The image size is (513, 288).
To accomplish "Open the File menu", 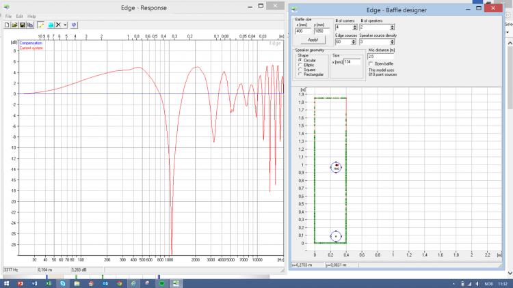I will coord(9,16).
